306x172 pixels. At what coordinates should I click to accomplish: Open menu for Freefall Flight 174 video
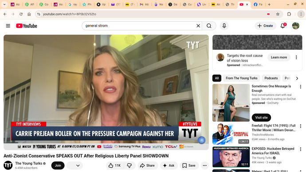[300, 126]
